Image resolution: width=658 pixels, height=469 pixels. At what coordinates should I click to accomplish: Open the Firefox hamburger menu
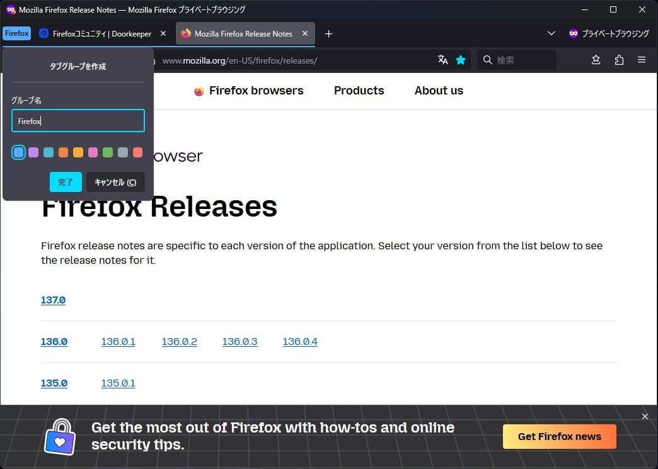pos(642,60)
